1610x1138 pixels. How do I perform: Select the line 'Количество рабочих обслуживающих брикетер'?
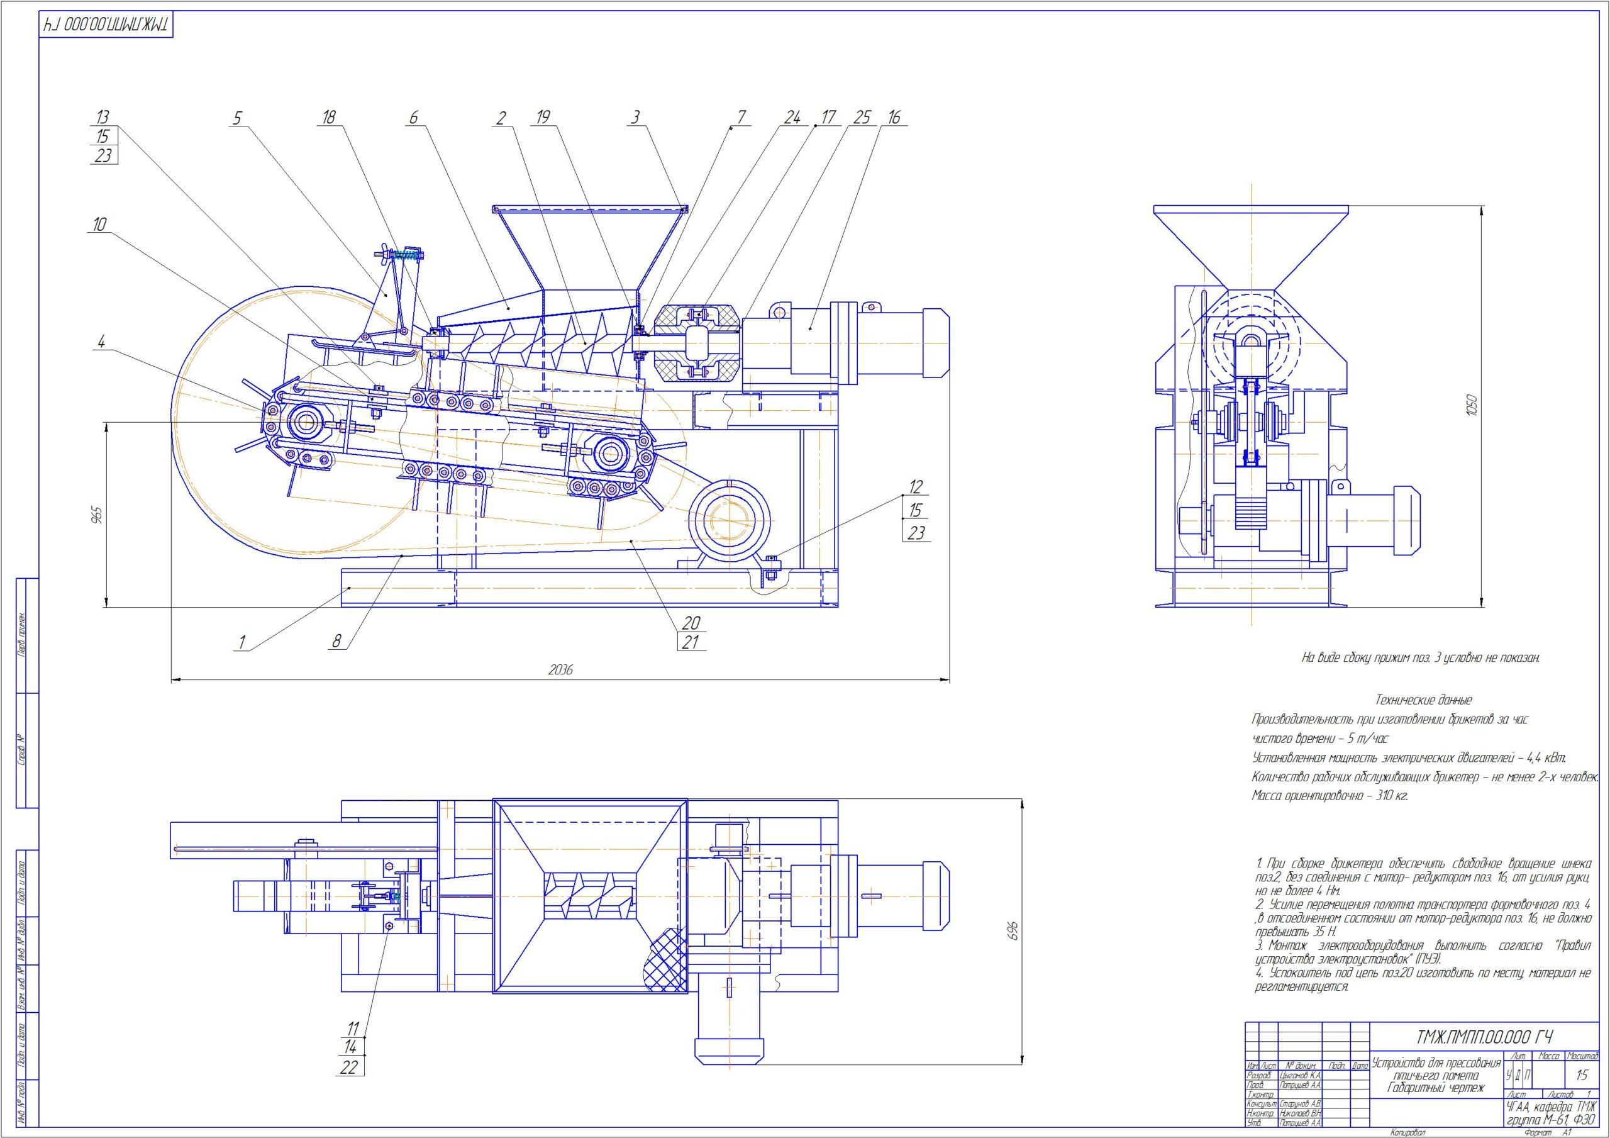tap(1425, 778)
